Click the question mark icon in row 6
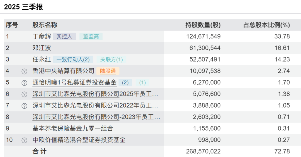This screenshot has height=157, width=301. (24, 94)
